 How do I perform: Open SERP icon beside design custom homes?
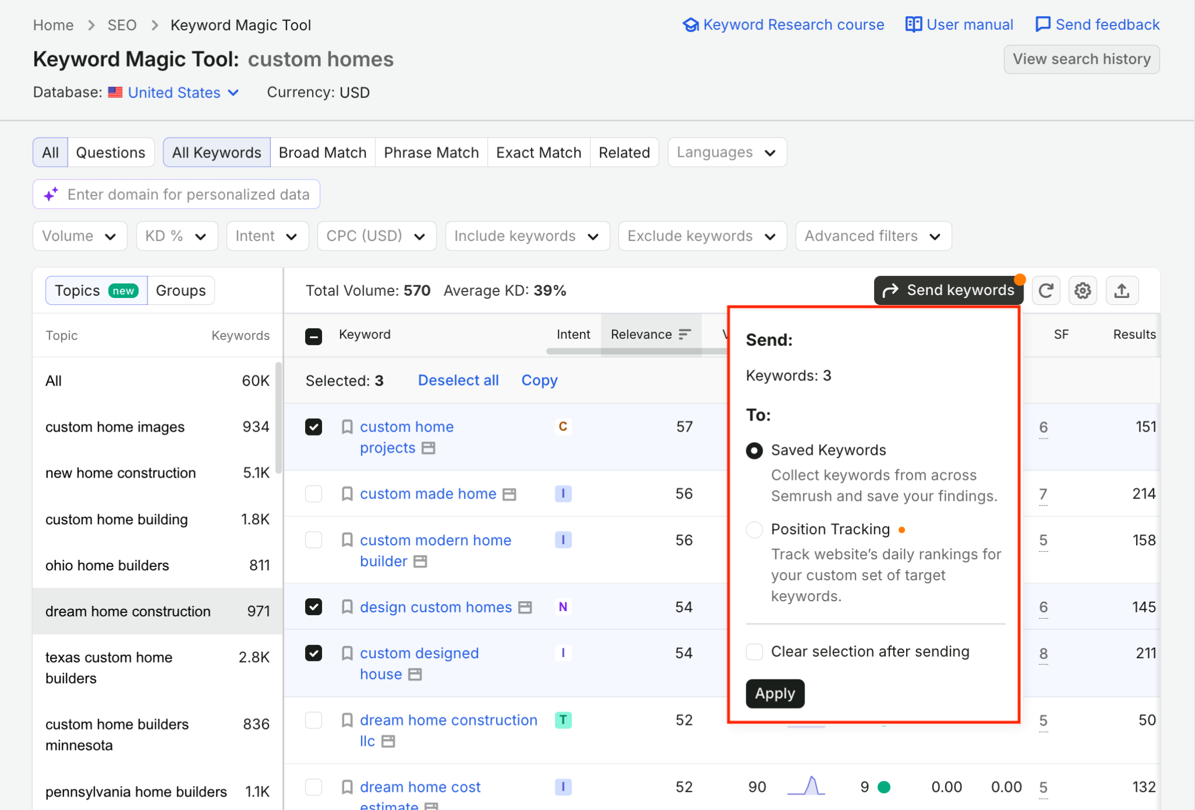525,608
